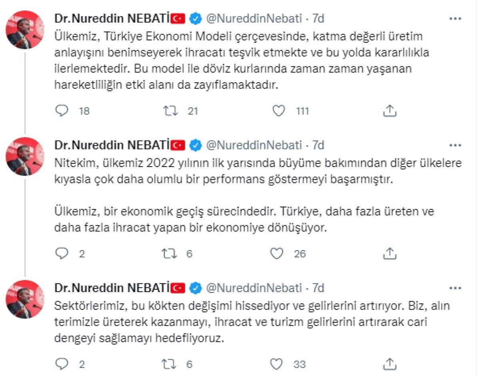Click the Turkish flag emoji in the top username
The width and height of the screenshot is (480, 376).
pyautogui.click(x=178, y=18)
